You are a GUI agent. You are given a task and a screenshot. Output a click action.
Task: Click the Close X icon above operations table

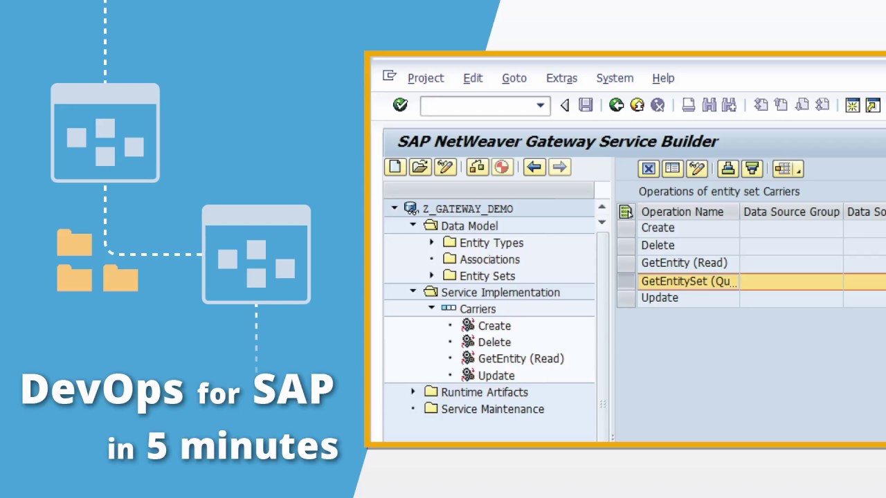coord(648,168)
